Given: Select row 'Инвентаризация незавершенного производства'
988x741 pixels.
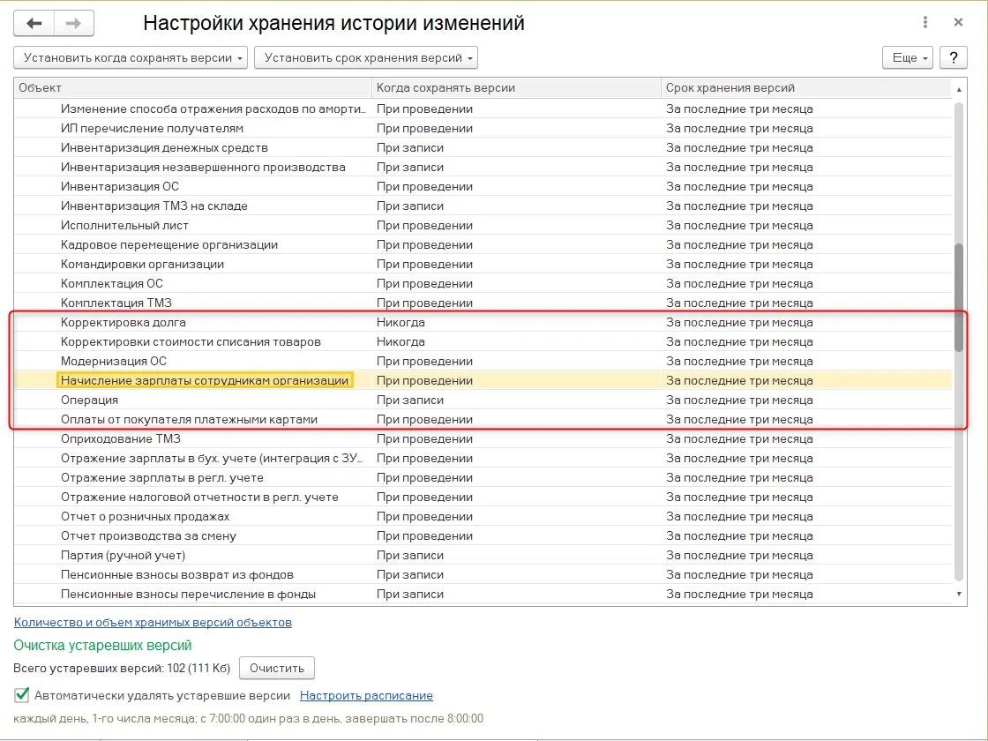Looking at the screenshot, I should pos(483,168).
